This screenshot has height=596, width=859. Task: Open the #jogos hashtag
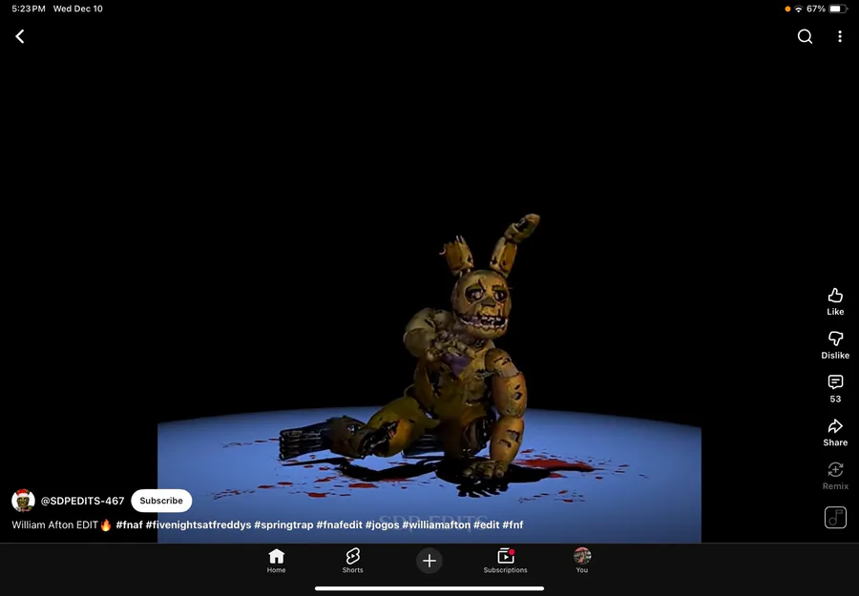click(x=383, y=524)
